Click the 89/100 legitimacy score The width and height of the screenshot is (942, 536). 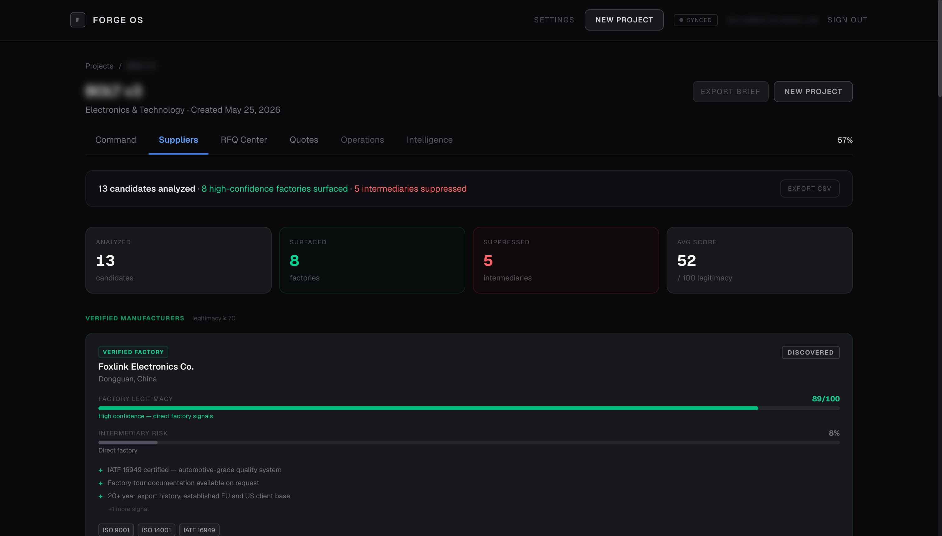click(825, 399)
